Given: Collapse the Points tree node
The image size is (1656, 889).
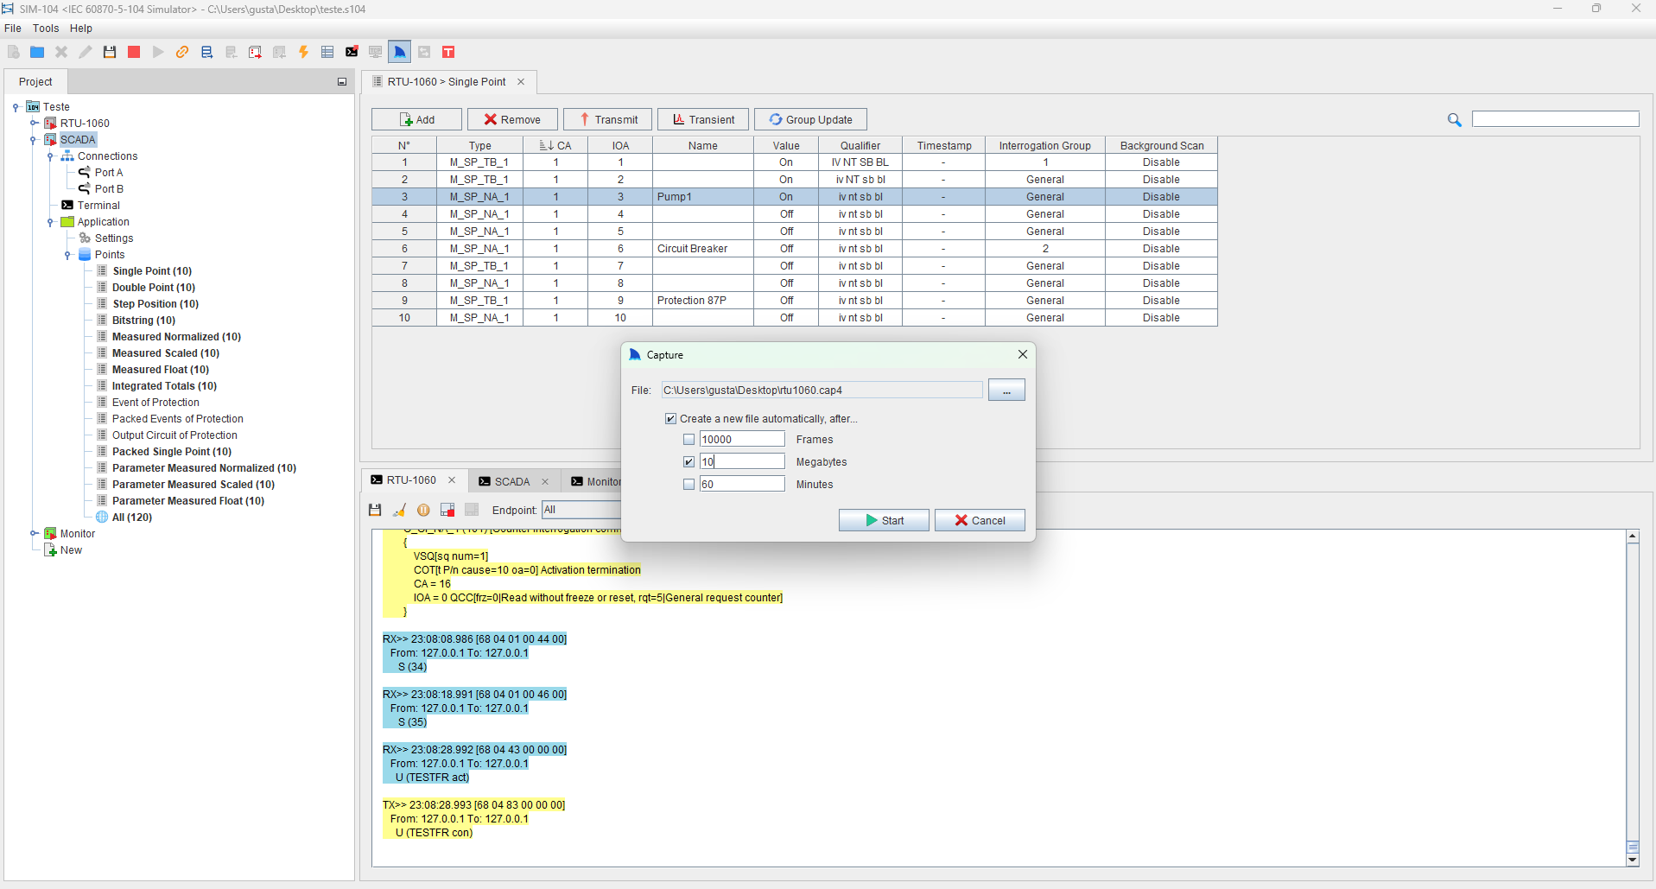Looking at the screenshot, I should coord(67,255).
